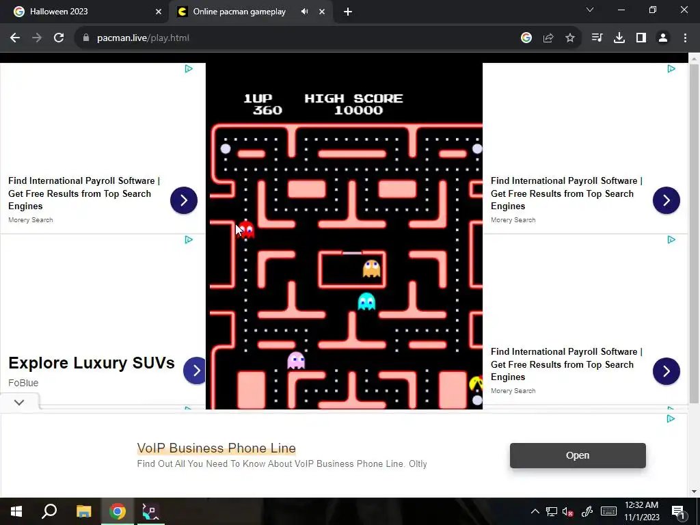This screenshot has width=700, height=525.
Task: Open Windows taskbar search
Action: pyautogui.click(x=49, y=511)
